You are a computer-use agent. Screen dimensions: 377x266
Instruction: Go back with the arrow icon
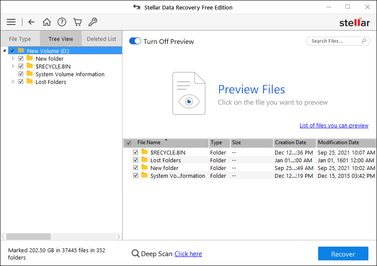[x=31, y=22]
